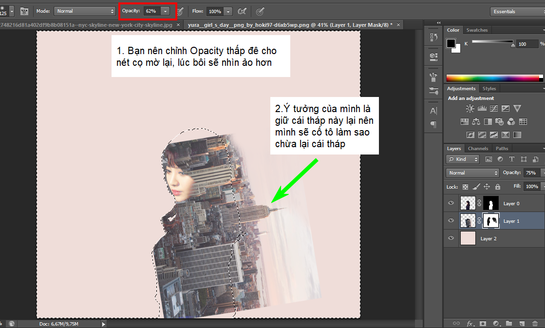Click the layer style fx icon

[x=470, y=323]
